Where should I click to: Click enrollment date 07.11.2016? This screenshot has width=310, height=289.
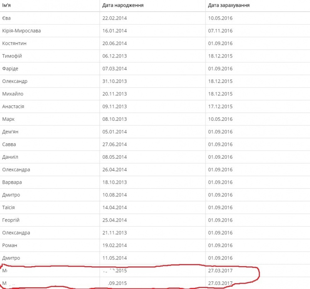pyautogui.click(x=221, y=31)
